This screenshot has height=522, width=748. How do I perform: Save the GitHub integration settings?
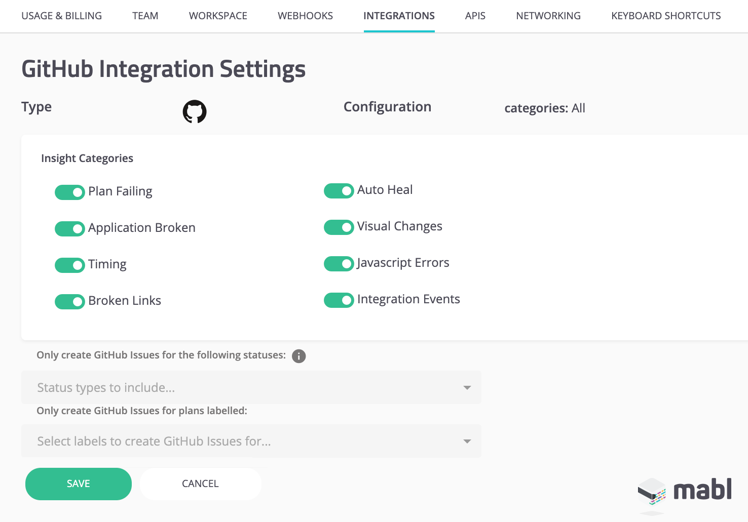coord(78,484)
